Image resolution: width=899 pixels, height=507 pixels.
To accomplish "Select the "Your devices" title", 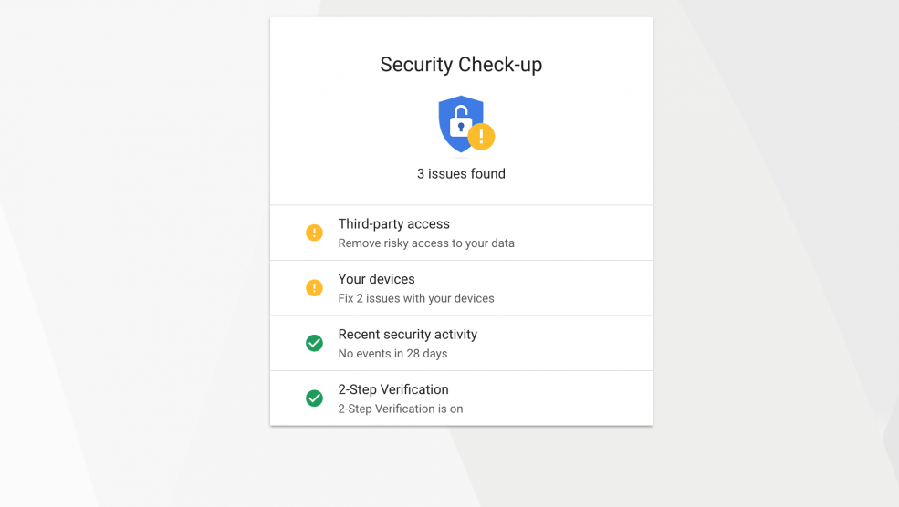I will point(376,279).
